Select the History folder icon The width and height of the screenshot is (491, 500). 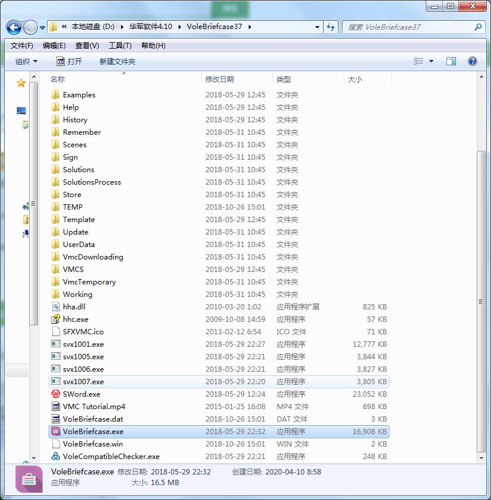55,119
